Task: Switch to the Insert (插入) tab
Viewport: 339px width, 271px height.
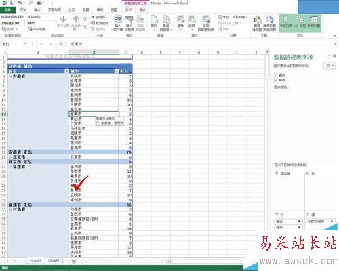Action: coord(37,9)
